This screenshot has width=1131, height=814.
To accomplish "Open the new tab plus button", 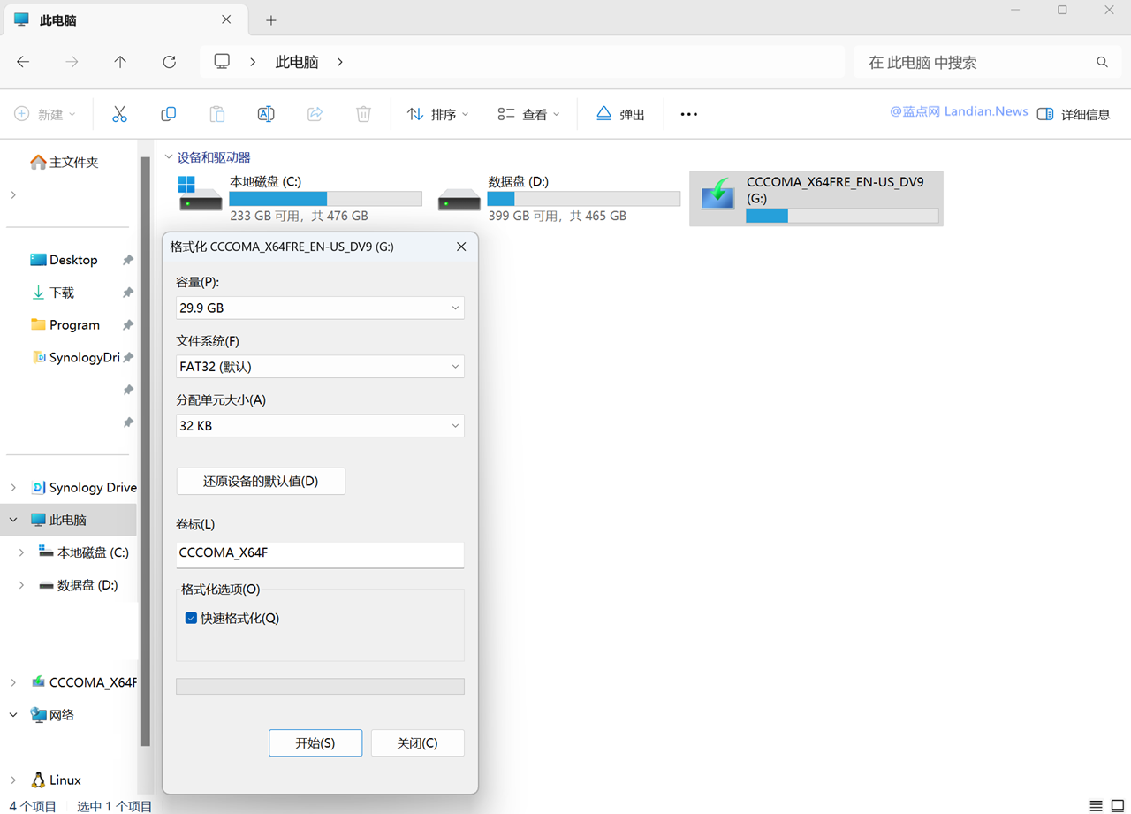I will 271,20.
